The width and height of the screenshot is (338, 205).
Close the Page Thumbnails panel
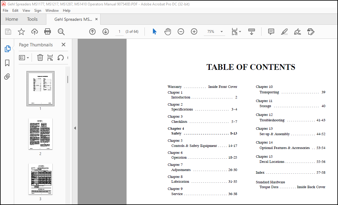click(64, 45)
